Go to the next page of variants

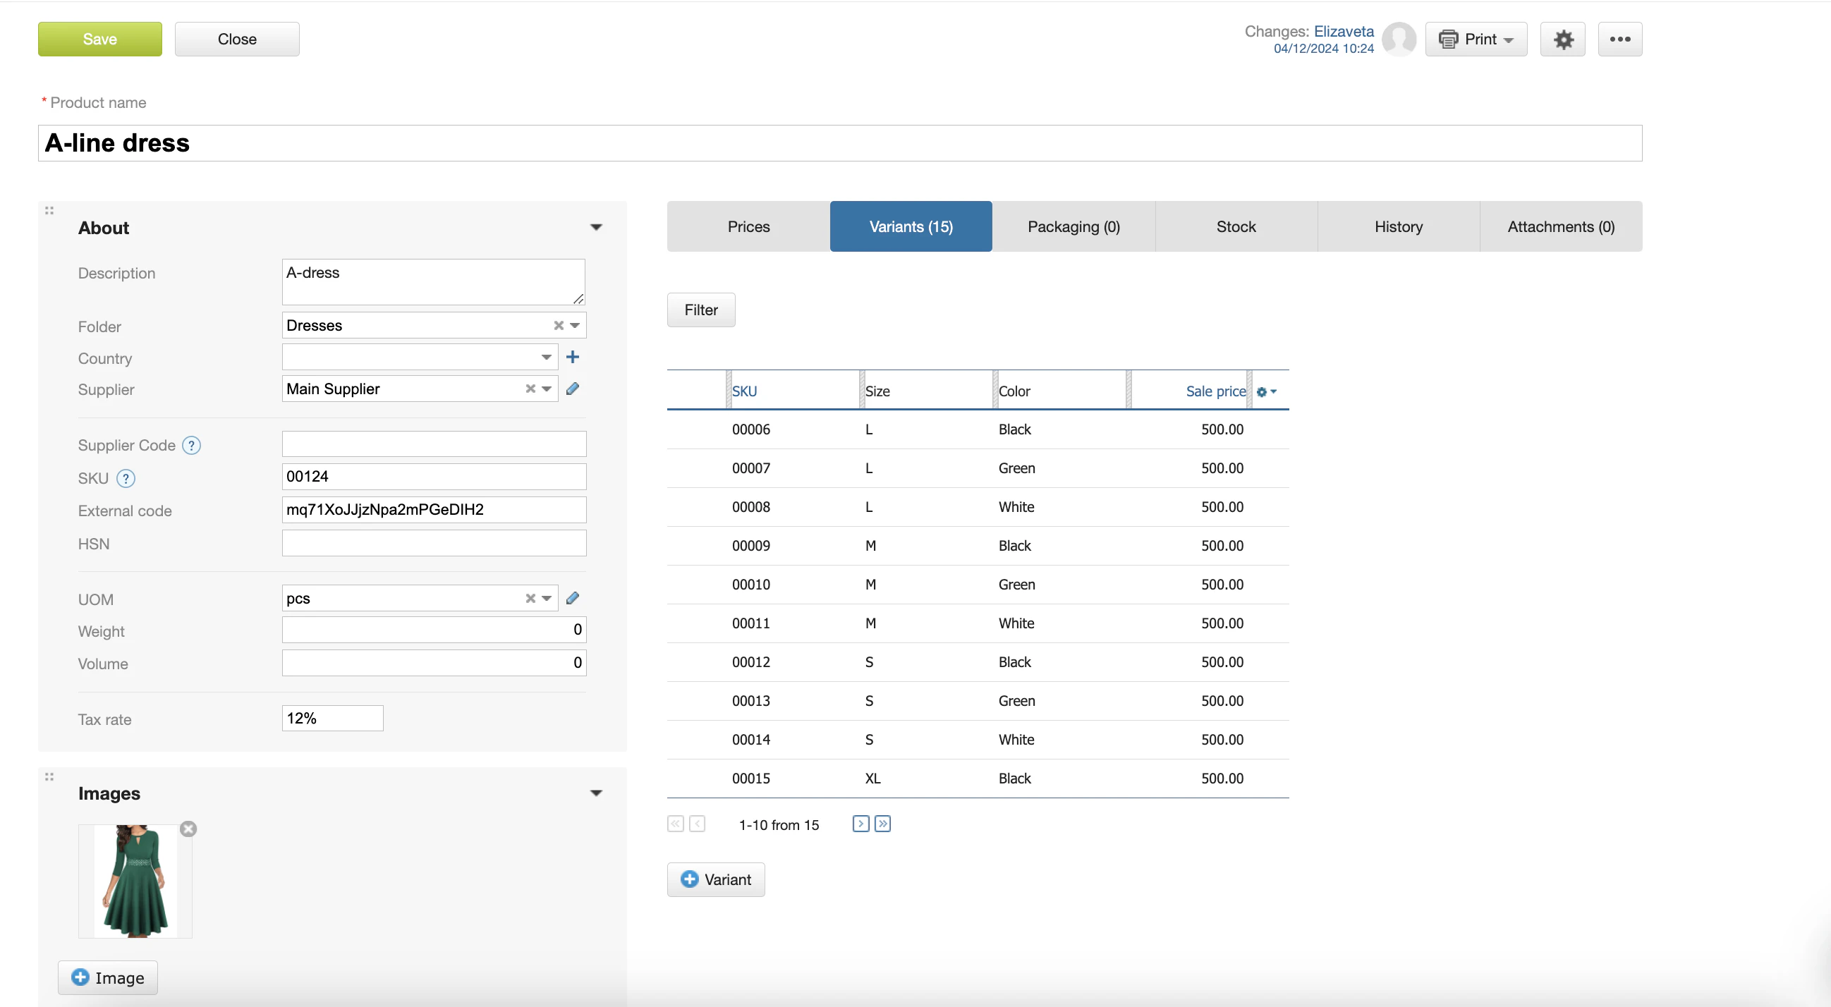point(860,824)
